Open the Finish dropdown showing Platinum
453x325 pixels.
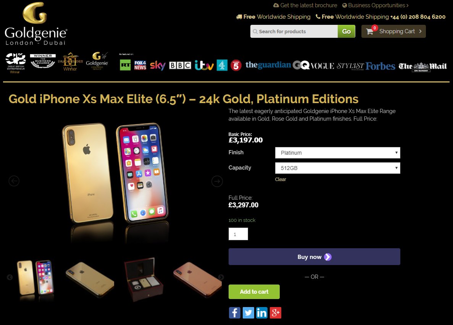pyautogui.click(x=337, y=153)
